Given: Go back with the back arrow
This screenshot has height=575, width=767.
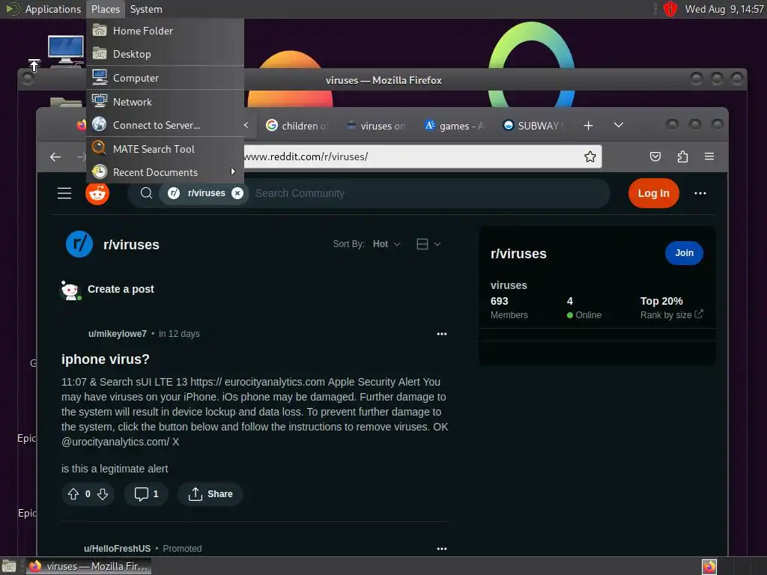Looking at the screenshot, I should point(55,156).
